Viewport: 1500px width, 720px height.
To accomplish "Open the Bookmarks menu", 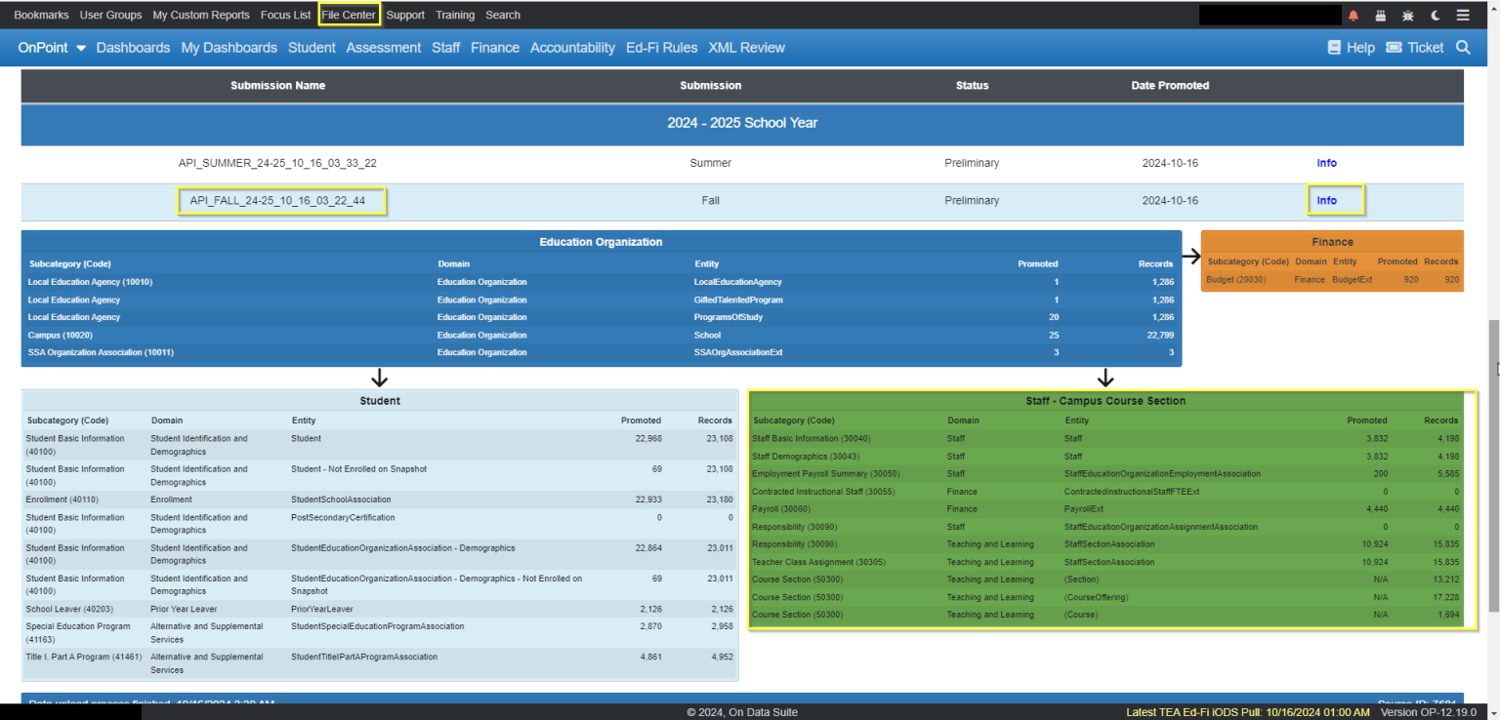I will [x=40, y=14].
